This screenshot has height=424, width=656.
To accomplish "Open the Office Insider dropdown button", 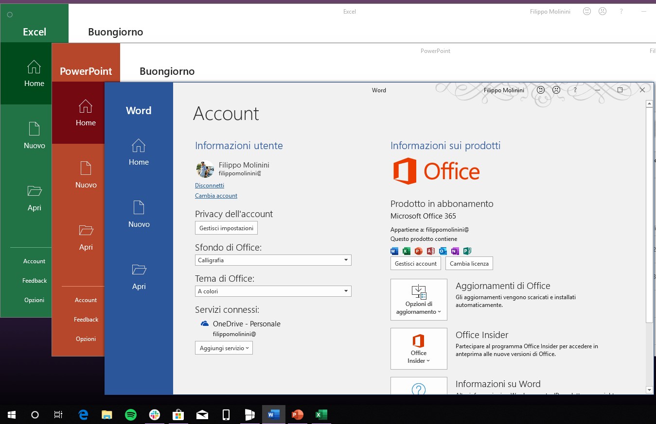I will pos(419,349).
